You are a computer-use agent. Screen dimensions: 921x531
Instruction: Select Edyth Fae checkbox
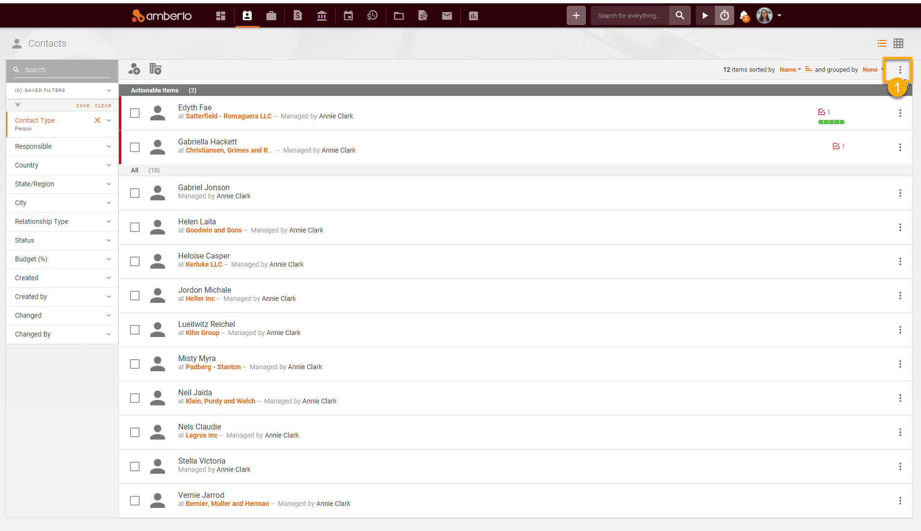coord(135,113)
